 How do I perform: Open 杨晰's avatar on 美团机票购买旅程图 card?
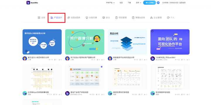point(110,93)
